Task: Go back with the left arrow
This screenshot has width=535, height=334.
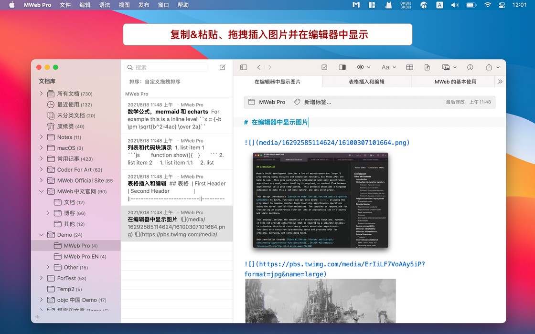Action: (259, 67)
